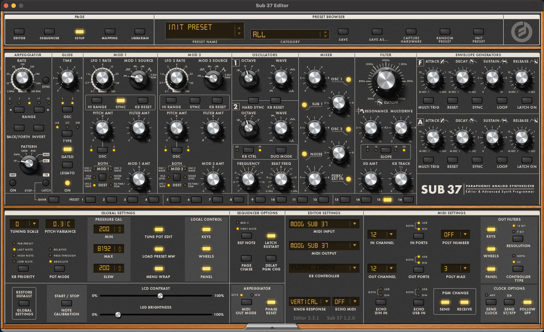The width and height of the screenshot is (544, 332).
Task: Click Start/Stop Note Calibration button
Action: pyautogui.click(x=67, y=303)
